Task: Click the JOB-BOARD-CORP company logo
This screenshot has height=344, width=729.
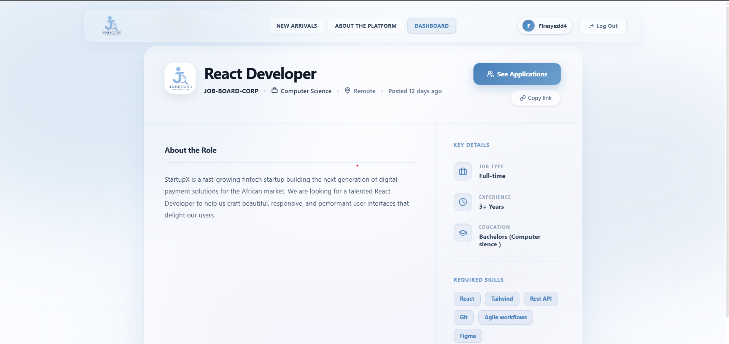Action: click(x=180, y=78)
